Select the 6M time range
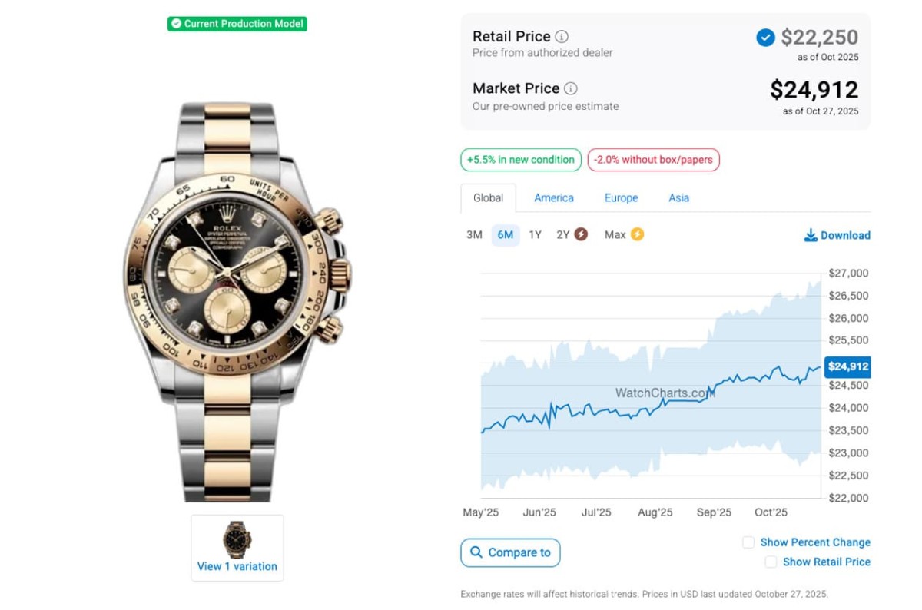922x610 pixels. coord(505,235)
